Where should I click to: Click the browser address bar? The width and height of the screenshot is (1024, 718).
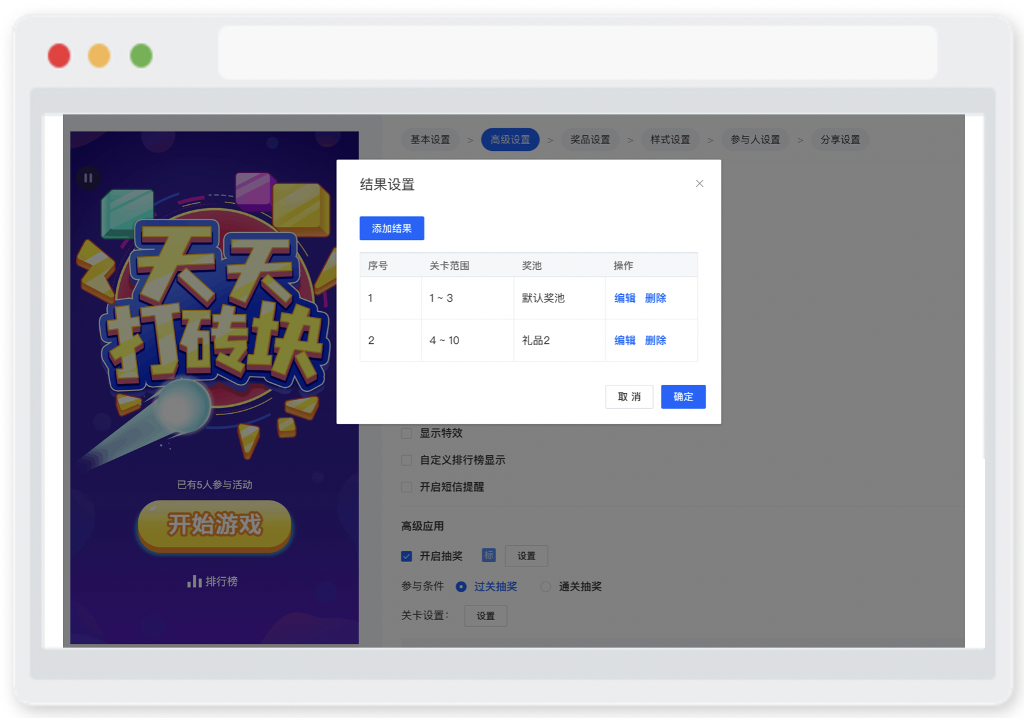point(578,53)
